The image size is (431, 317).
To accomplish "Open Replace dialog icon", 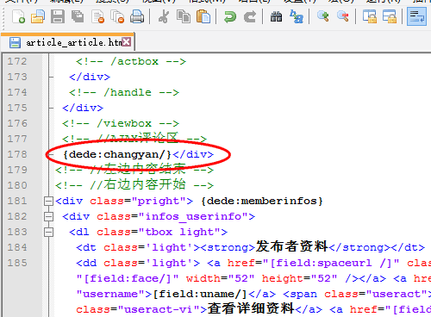I will coord(297,16).
